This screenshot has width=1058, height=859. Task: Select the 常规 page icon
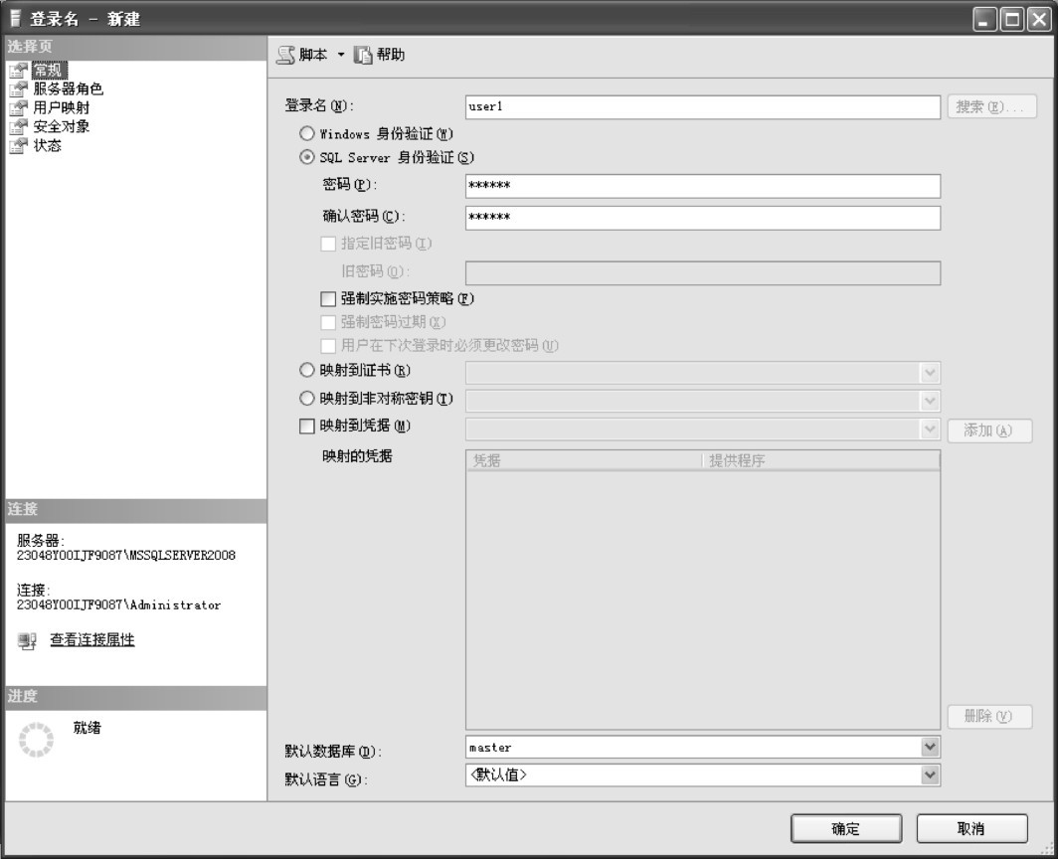pyautogui.click(x=18, y=71)
